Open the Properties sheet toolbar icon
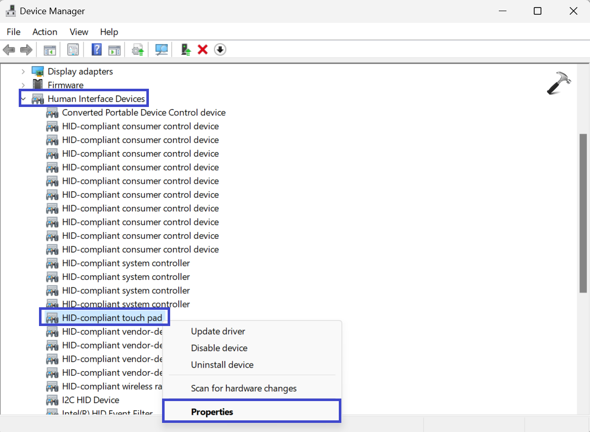This screenshot has height=432, width=590. coord(73,50)
